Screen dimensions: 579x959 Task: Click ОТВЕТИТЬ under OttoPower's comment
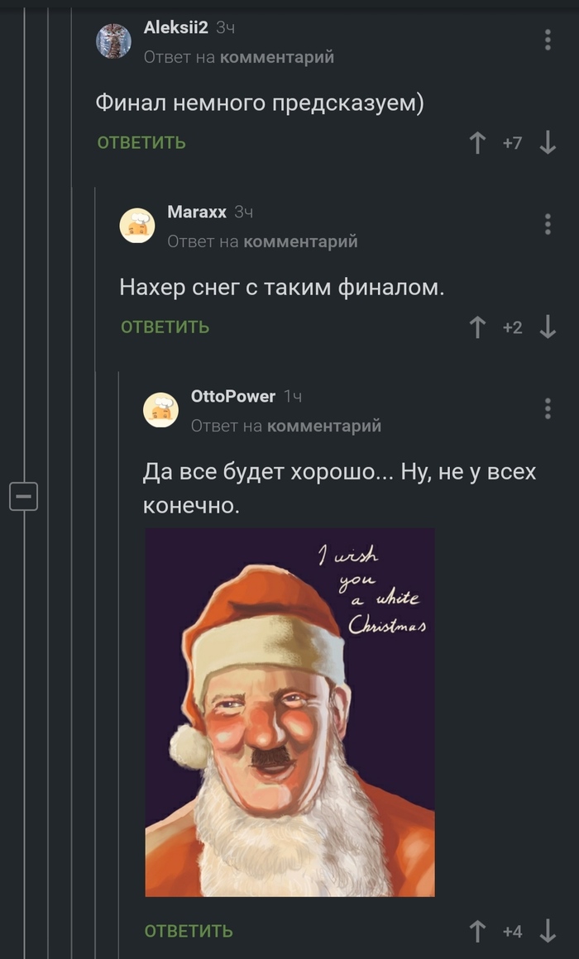click(189, 932)
